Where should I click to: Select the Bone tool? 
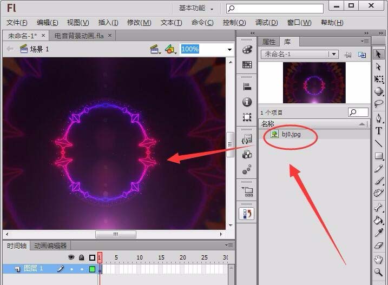tap(379, 207)
